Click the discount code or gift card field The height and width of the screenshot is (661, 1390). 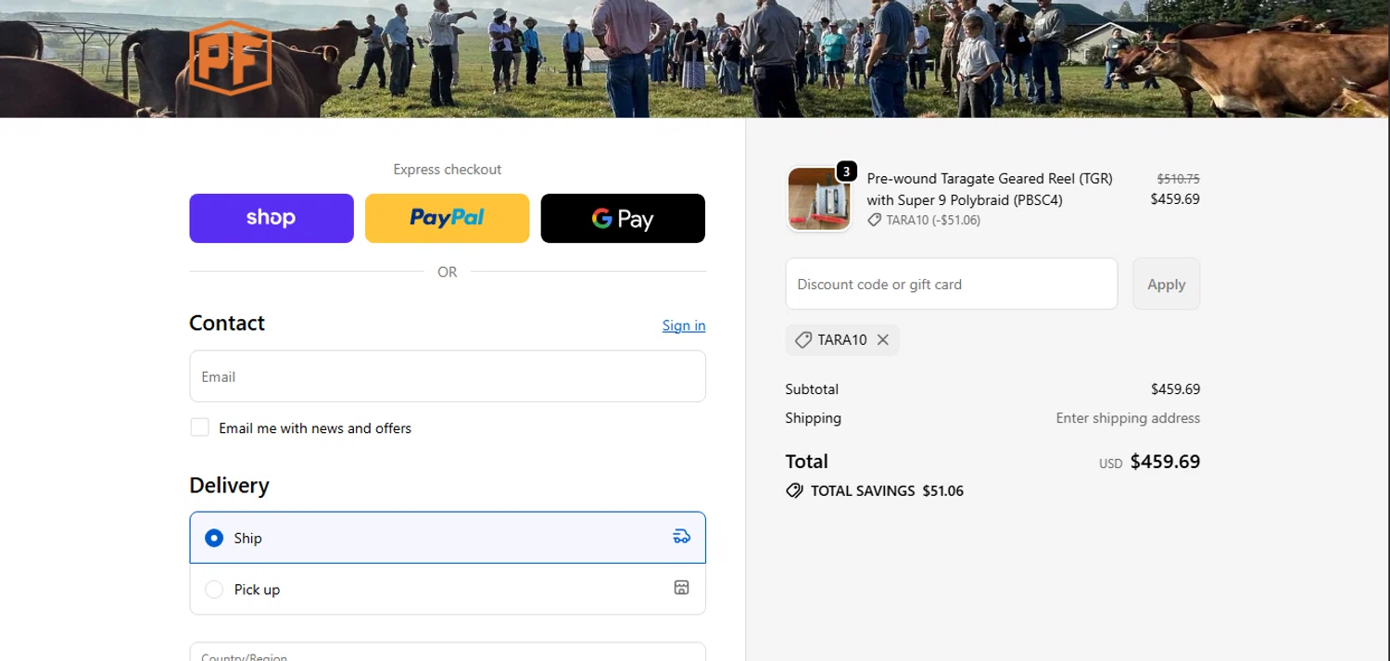tap(952, 284)
